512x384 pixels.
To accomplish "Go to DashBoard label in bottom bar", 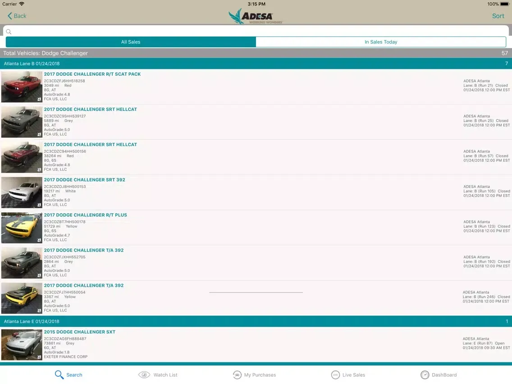I will coord(444,375).
